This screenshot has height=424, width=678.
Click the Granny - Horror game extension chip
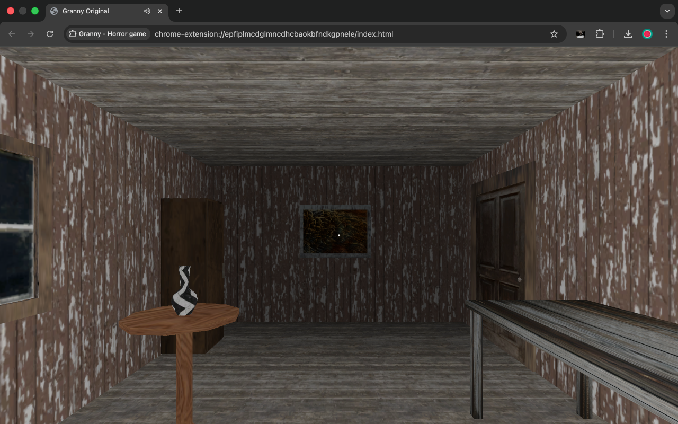108,34
